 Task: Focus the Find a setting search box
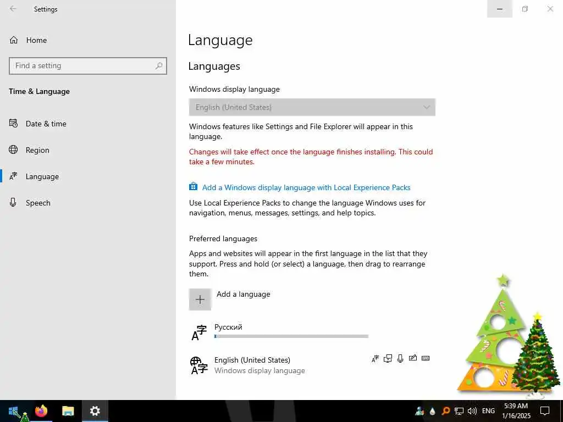(x=87, y=66)
